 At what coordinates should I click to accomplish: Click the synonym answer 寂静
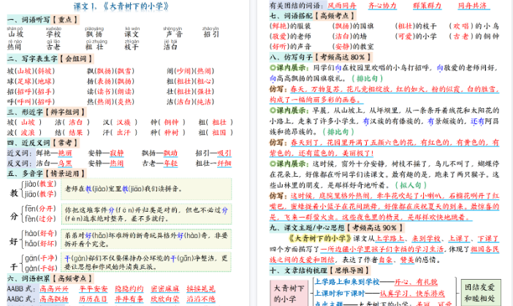(117, 153)
